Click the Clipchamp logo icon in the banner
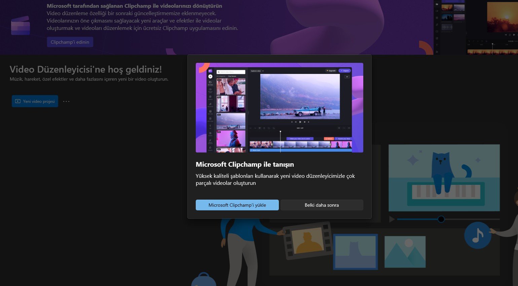The width and height of the screenshot is (518, 286). (21, 26)
